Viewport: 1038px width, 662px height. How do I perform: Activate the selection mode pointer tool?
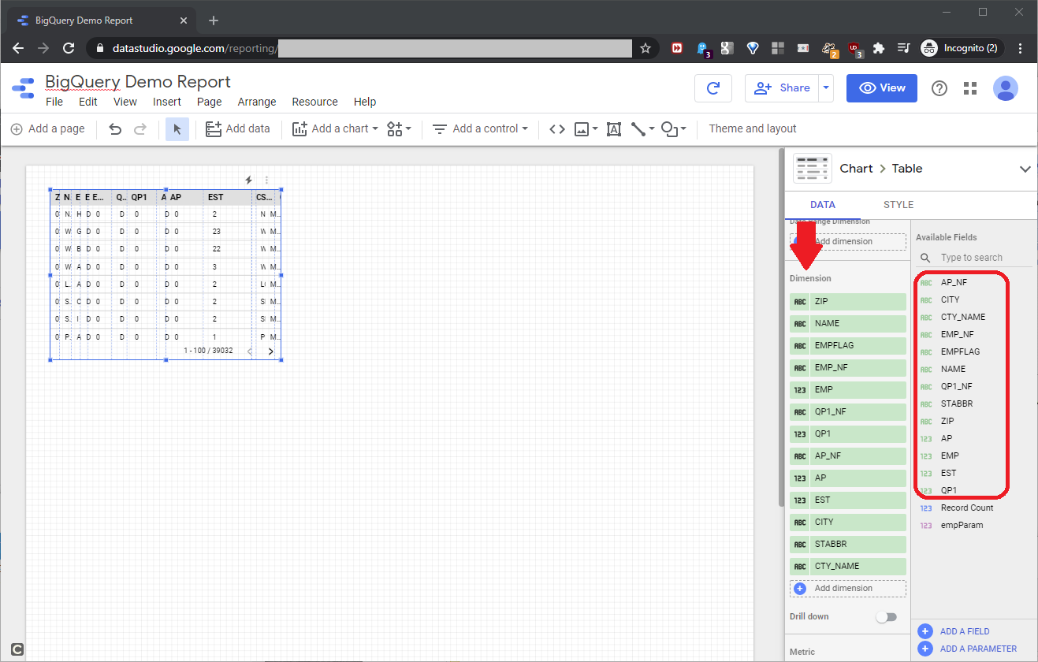(177, 128)
